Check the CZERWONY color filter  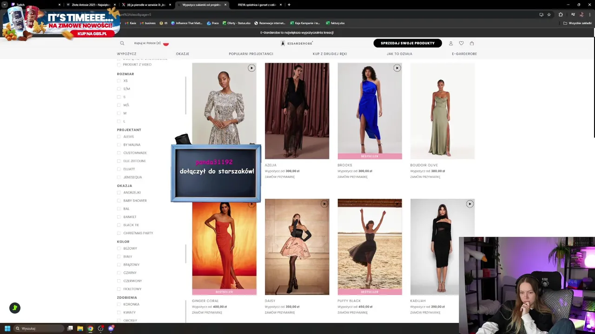point(119,281)
